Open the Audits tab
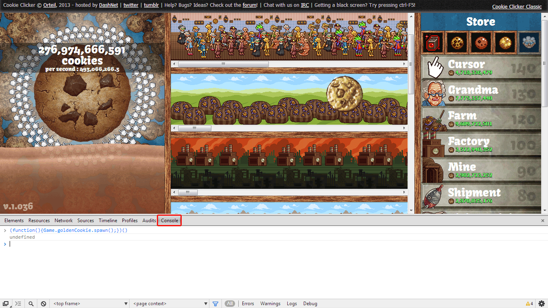Viewport: 548px width, 308px height. coord(149,221)
